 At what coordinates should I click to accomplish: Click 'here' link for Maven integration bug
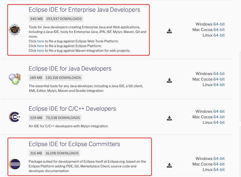(x=40, y=51)
